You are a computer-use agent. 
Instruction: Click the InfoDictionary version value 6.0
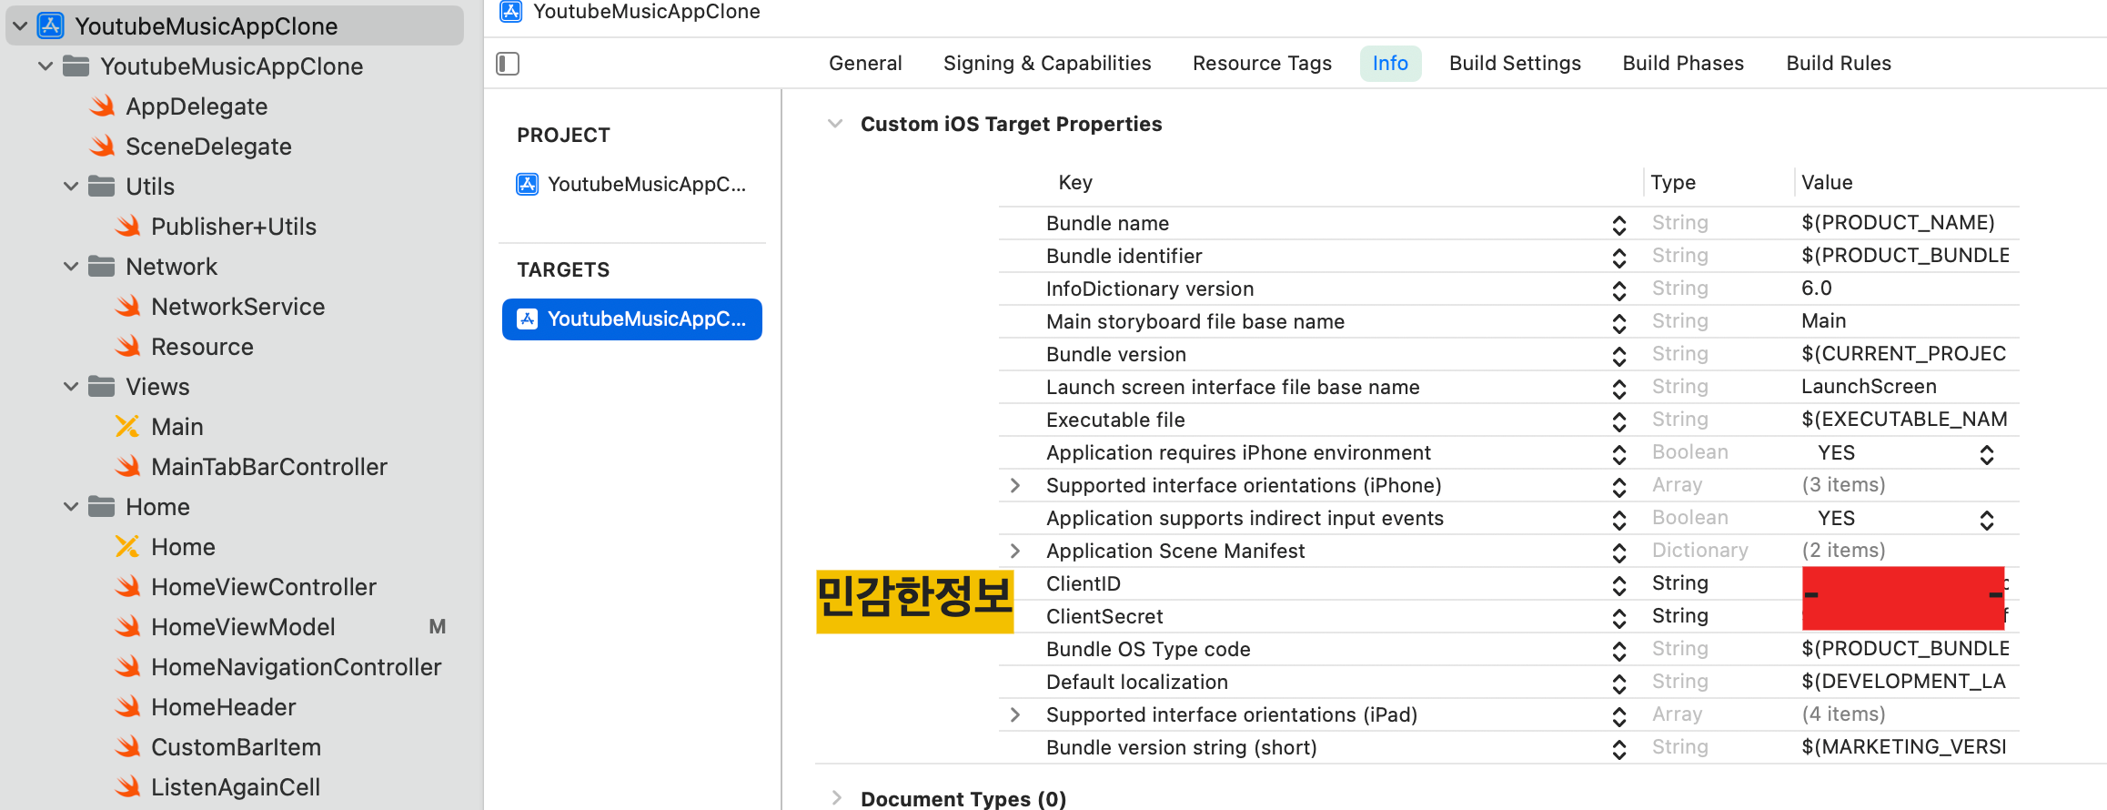1817,289
